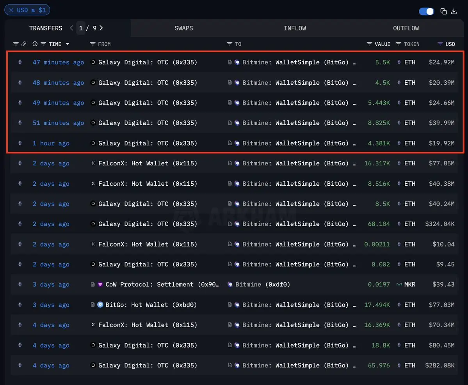Click ETH token icon in $77.85M row
This screenshot has height=385, width=468.
click(399, 163)
